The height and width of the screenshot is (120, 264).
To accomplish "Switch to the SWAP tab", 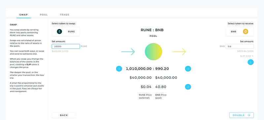I will pyautogui.click(x=23, y=14).
